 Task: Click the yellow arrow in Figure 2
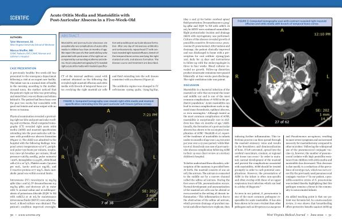coord(272,79)
